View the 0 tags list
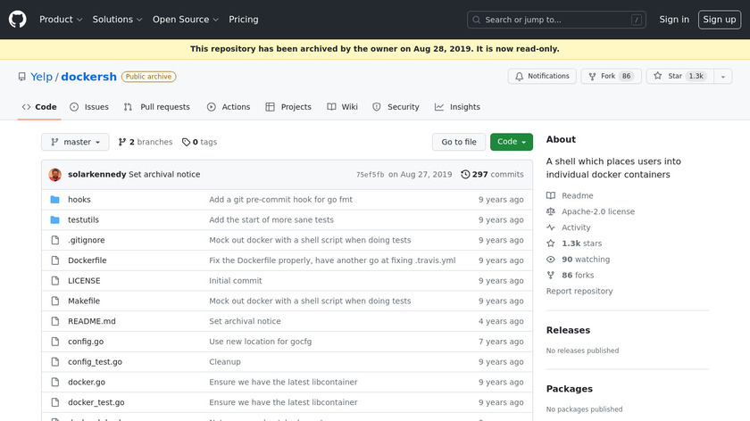 click(x=199, y=142)
